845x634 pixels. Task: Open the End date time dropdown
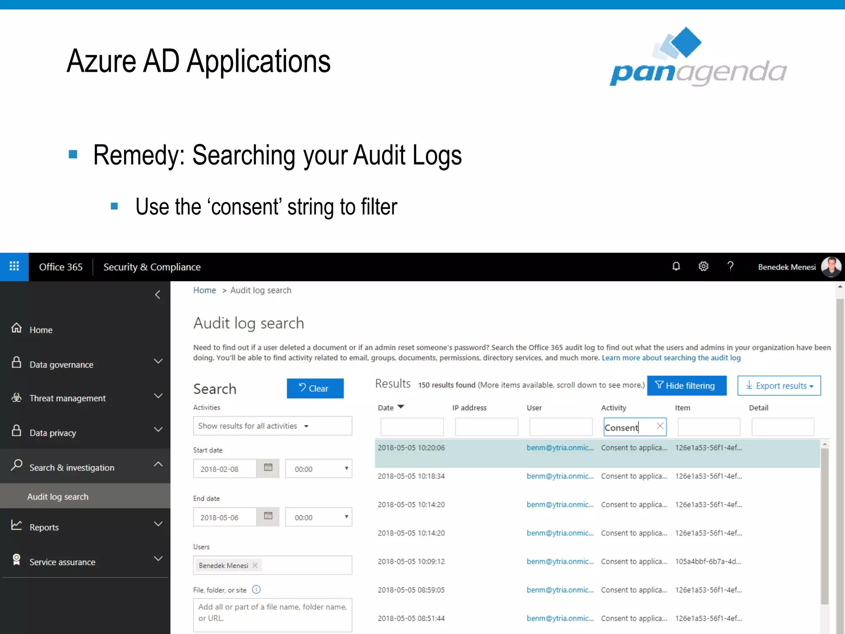click(319, 517)
